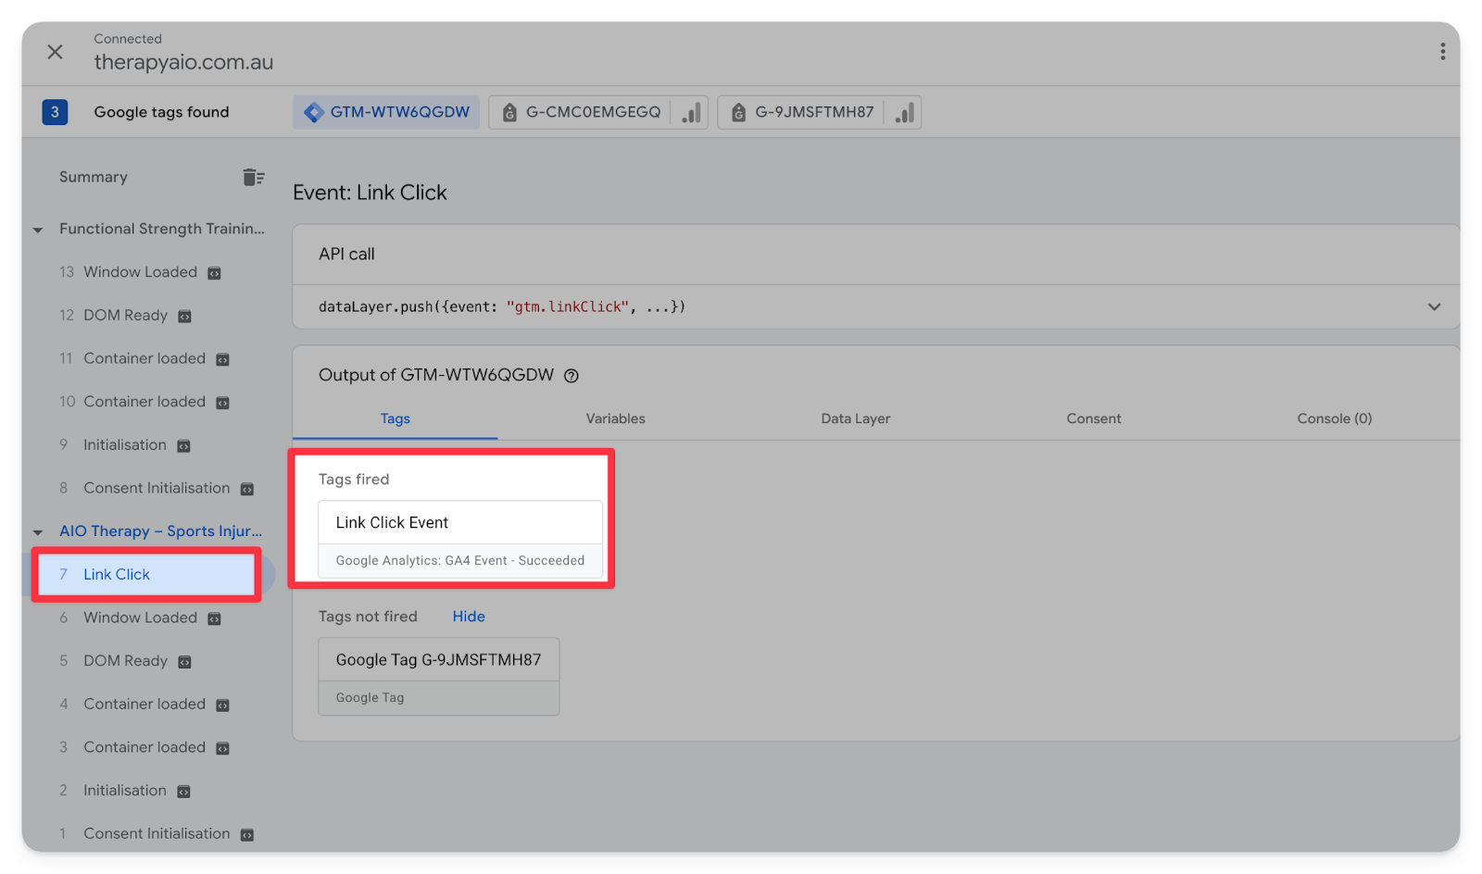Select the GTM-WTW6QGDW container chip
Screen dimensions: 1482x874
click(x=387, y=112)
